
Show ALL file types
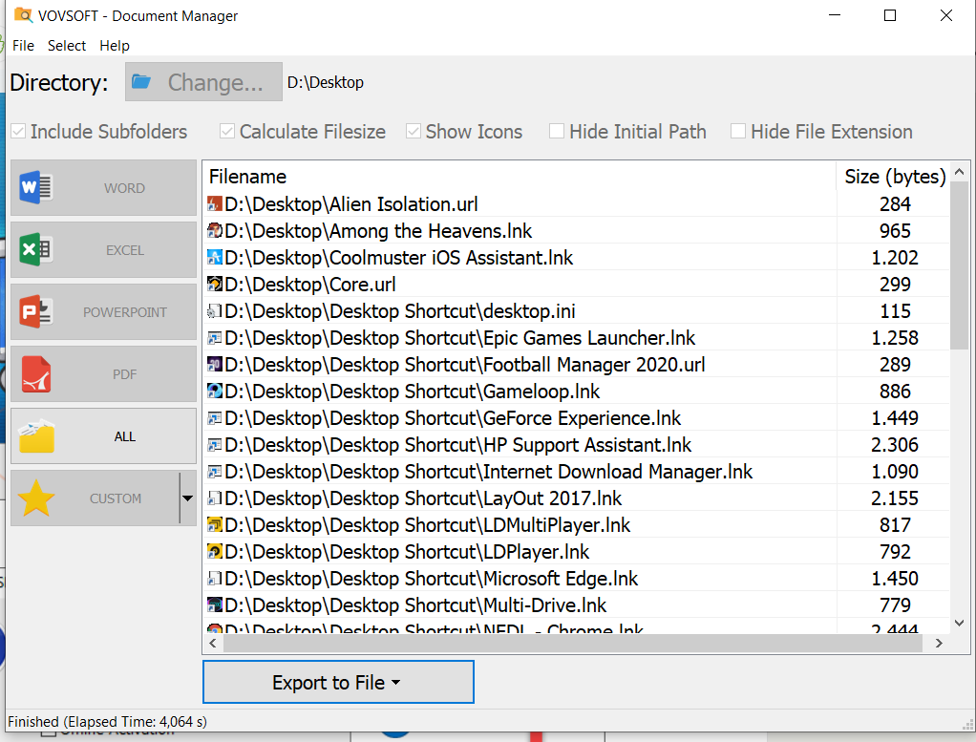(103, 435)
